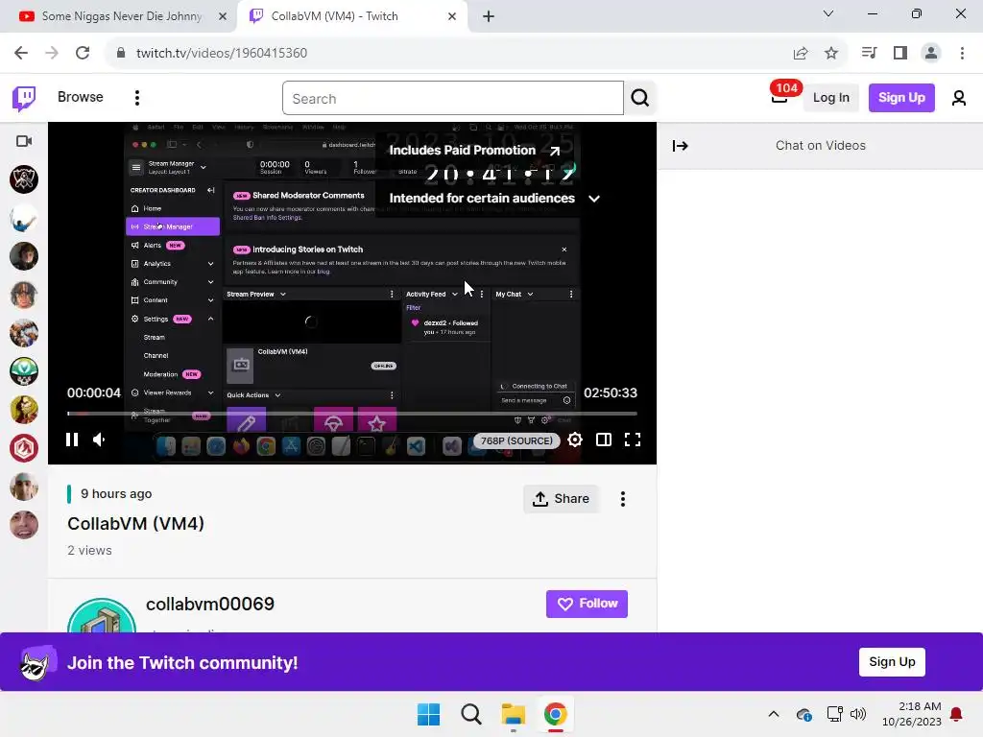Enter fullscreen in the video player

[633, 440]
